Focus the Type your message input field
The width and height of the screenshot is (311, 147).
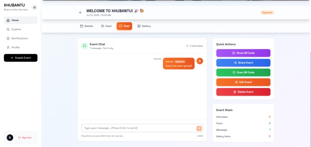pos(142,128)
